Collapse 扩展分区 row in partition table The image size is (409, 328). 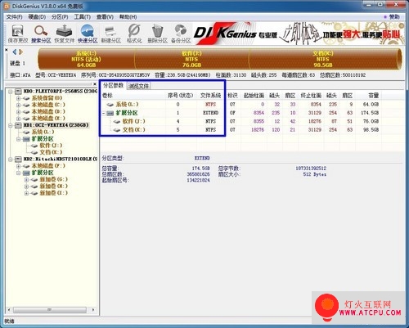point(104,113)
